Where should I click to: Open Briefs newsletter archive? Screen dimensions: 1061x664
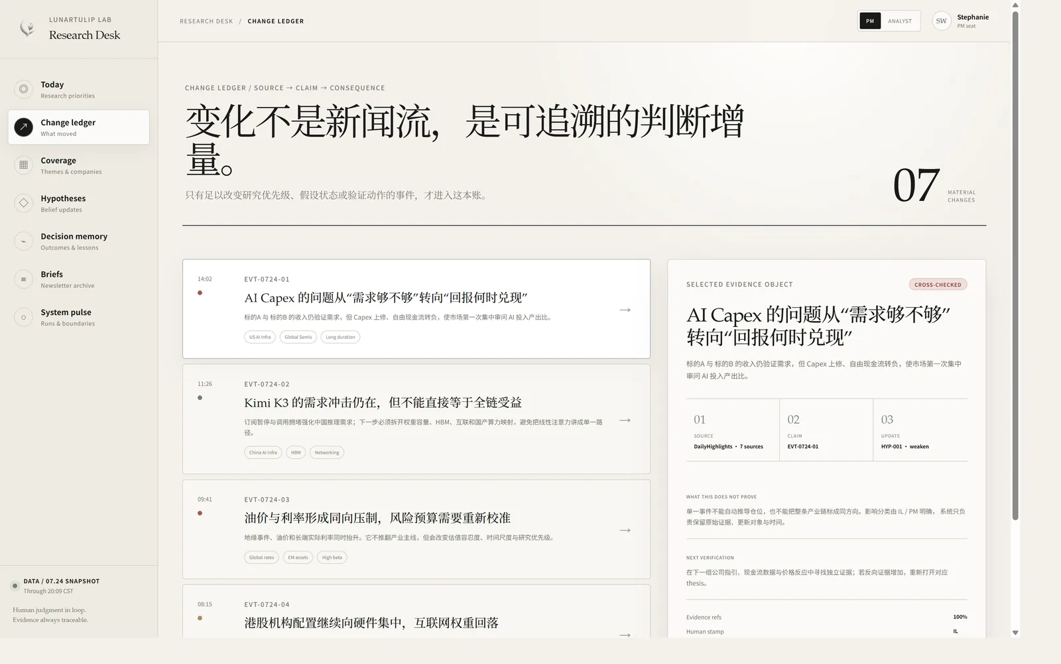tap(78, 279)
